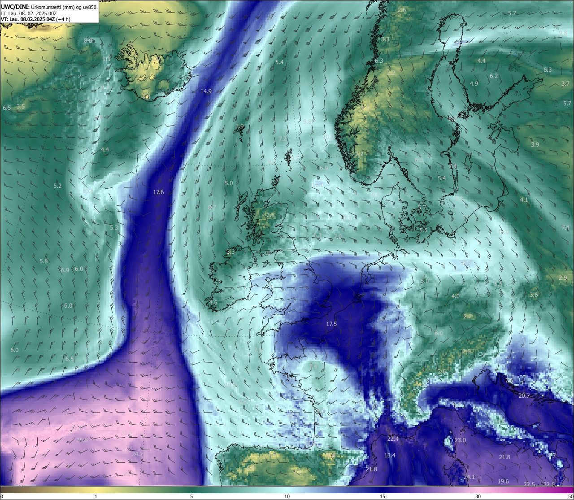Select the 6.2 value over Finland
The image size is (574, 500).
coord(494,76)
